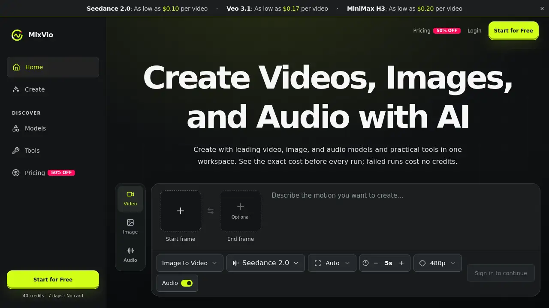
Task: Increase duration with plus stepper
Action: [x=401, y=263]
